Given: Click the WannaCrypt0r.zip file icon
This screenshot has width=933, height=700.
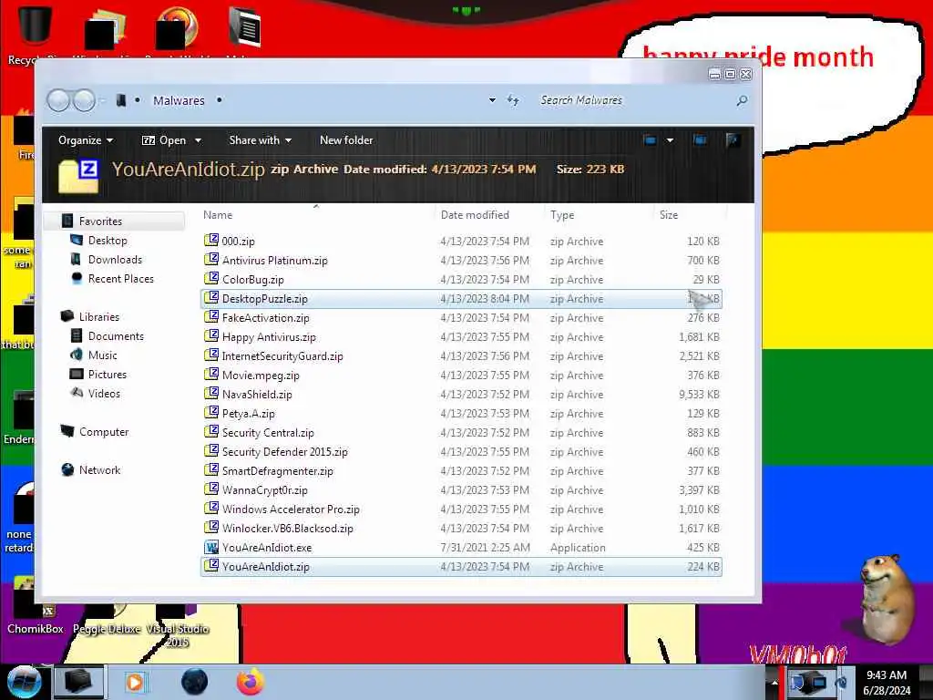Looking at the screenshot, I should pyautogui.click(x=210, y=489).
